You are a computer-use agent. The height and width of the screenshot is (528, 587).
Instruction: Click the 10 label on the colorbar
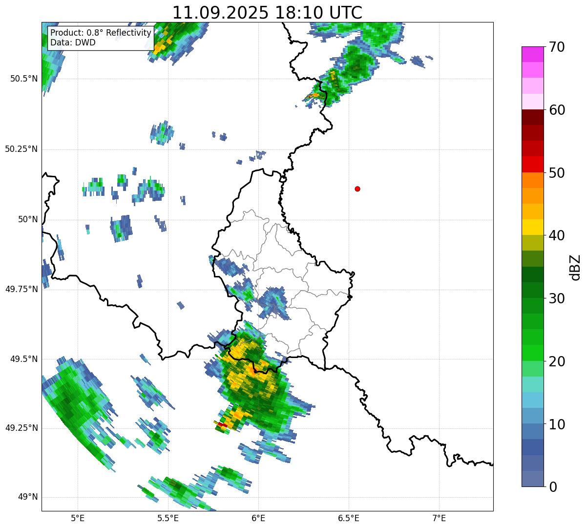(557, 424)
